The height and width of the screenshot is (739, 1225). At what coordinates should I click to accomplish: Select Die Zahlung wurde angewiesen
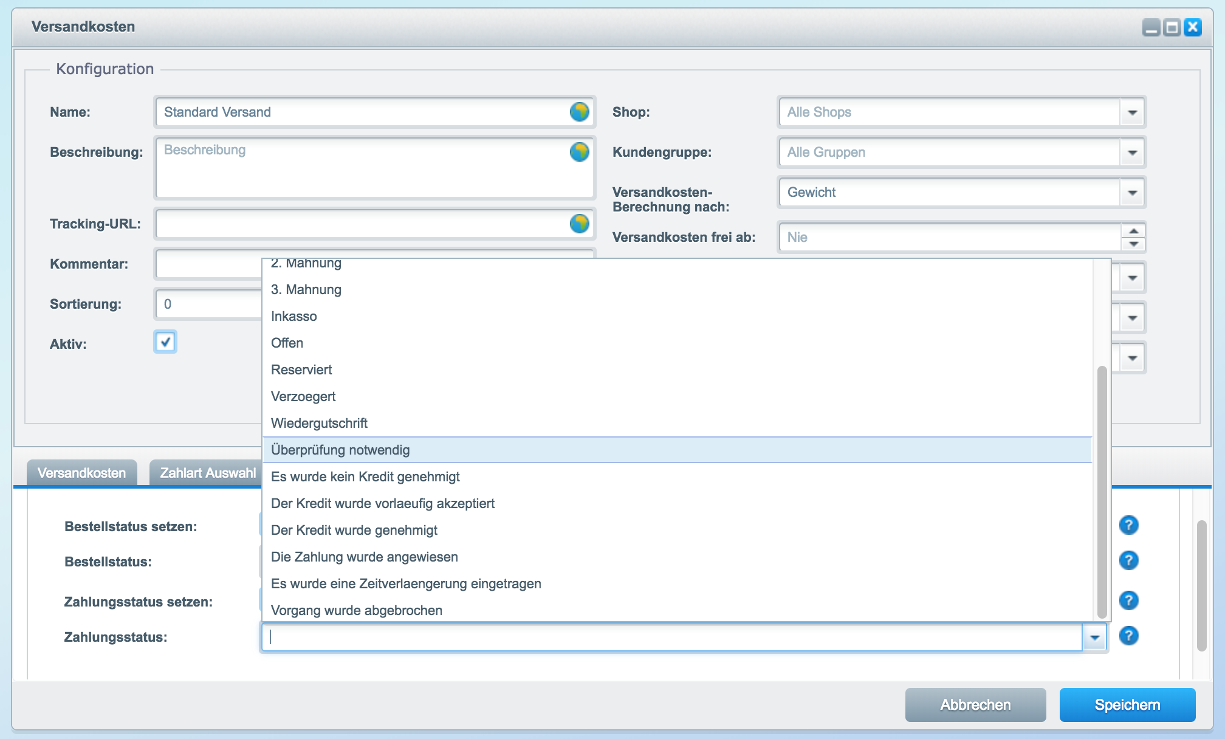coord(677,557)
